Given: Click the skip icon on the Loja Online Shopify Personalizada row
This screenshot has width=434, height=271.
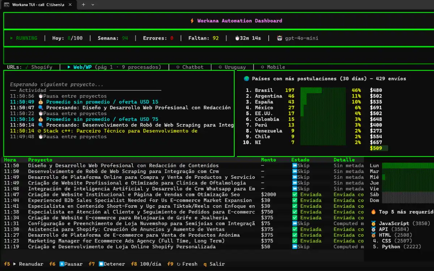Looking at the screenshot, I should (x=294, y=246).
